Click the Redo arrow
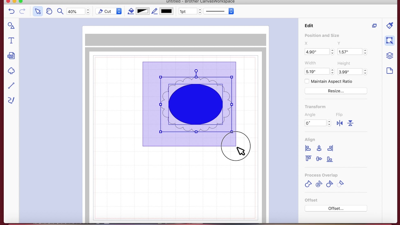400x225 pixels. [x=22, y=11]
